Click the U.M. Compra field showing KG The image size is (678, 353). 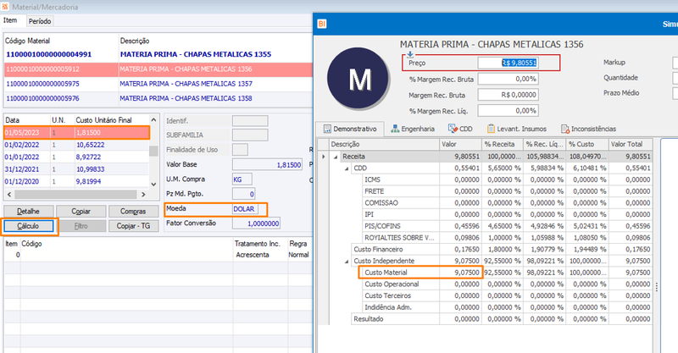tap(242, 179)
